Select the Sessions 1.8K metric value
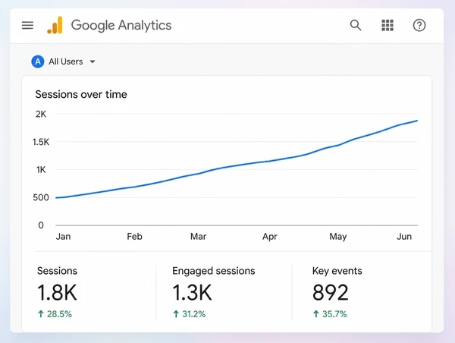This screenshot has width=455, height=343. (57, 292)
